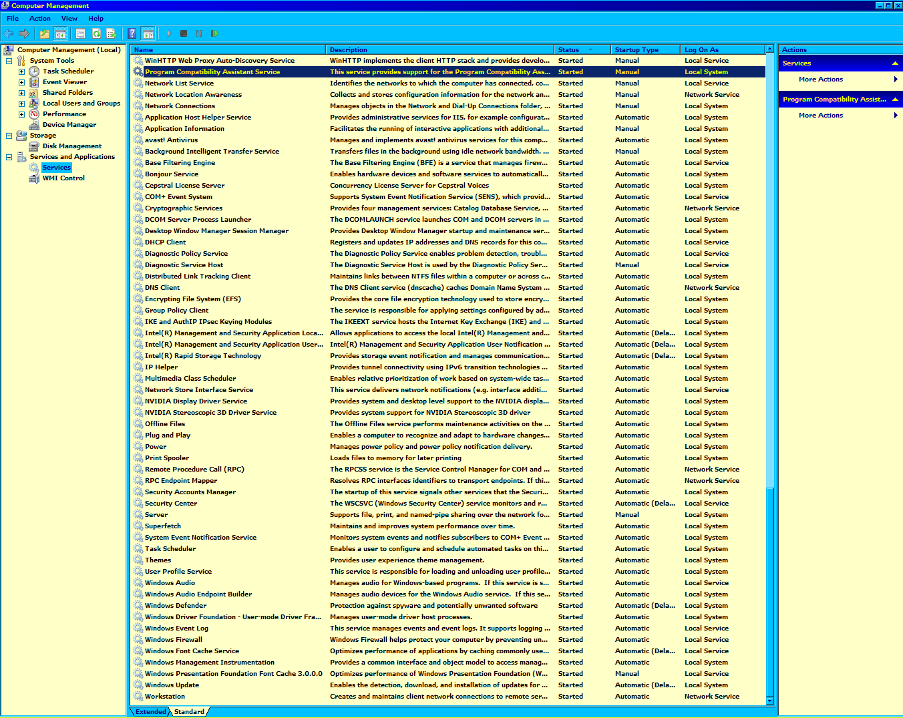This screenshot has height=718, width=903.
Task: Select the DHCP Client service row
Action: coord(448,242)
